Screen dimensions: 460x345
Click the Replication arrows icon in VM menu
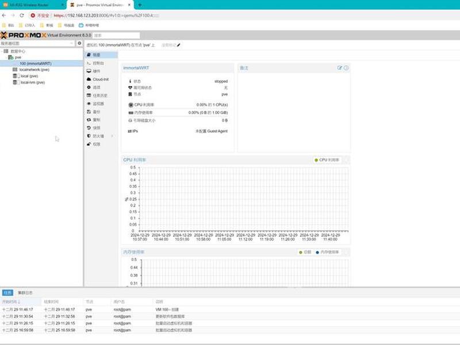point(89,120)
